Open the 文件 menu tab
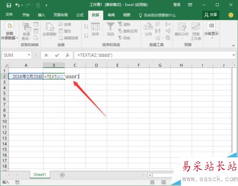This screenshot has height=186, width=238. 9,15
